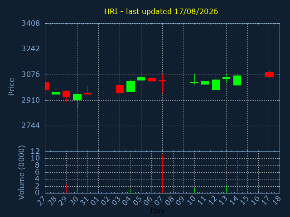This screenshot has height=217, width=290.
Task: Click the green volume bar on day 05
Action: pos(141,180)
